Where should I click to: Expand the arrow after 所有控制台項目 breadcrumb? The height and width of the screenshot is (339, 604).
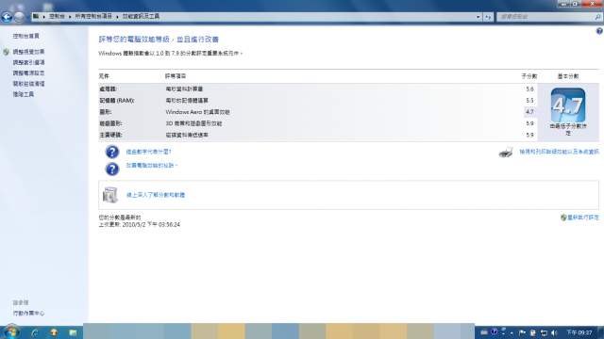(117, 17)
